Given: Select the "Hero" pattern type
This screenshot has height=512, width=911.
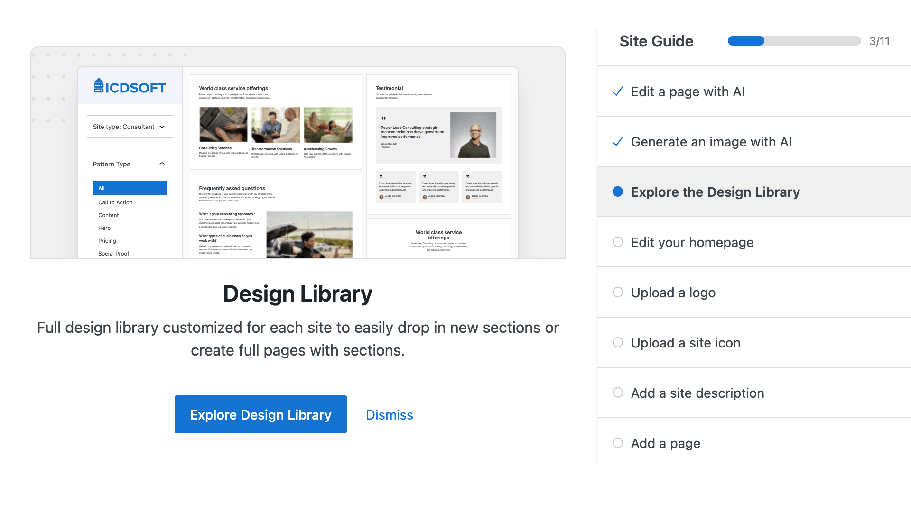Looking at the screenshot, I should pyautogui.click(x=104, y=228).
